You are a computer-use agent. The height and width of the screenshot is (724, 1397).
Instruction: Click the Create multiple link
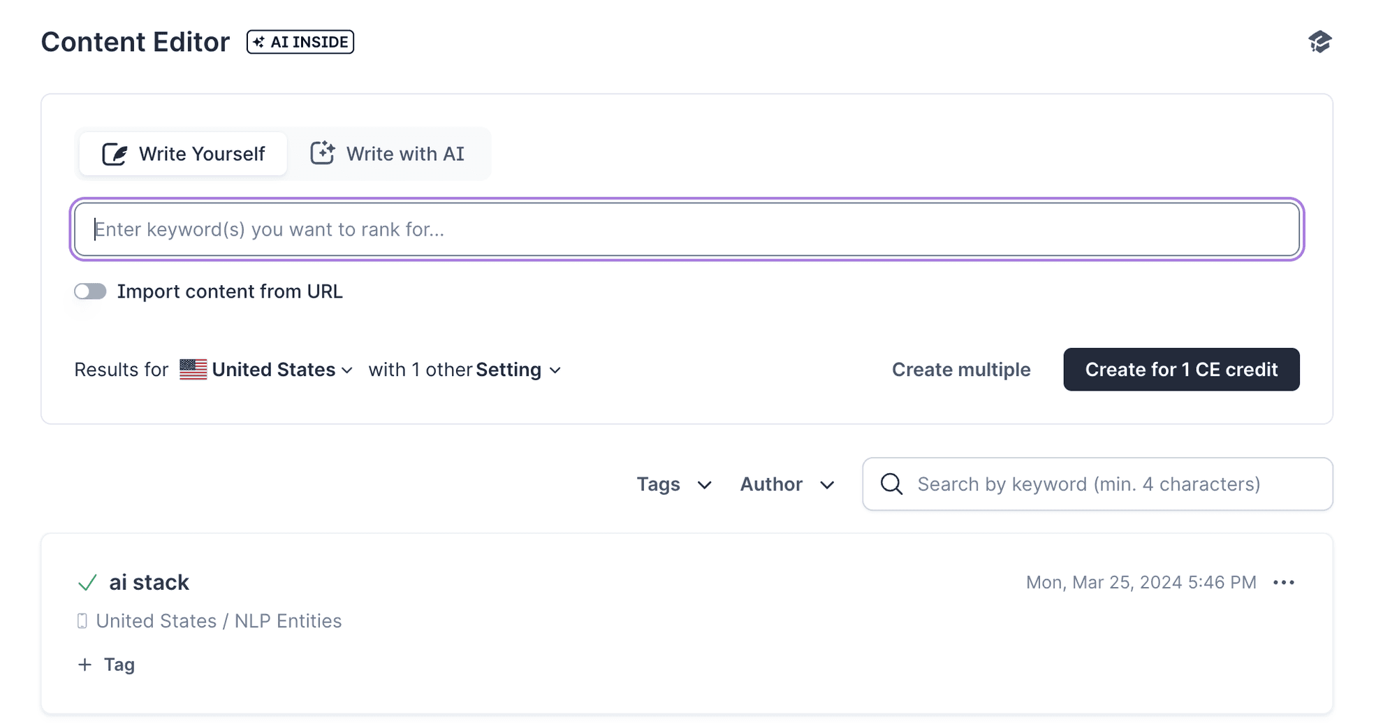961,369
